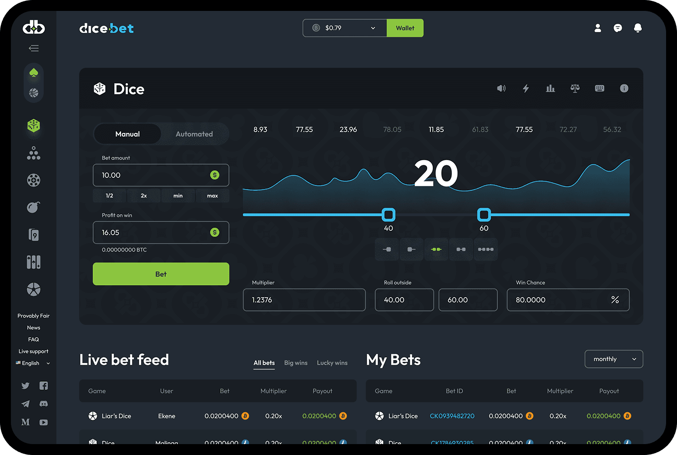Open the FAQ page
This screenshot has height=455, width=677.
34,339
